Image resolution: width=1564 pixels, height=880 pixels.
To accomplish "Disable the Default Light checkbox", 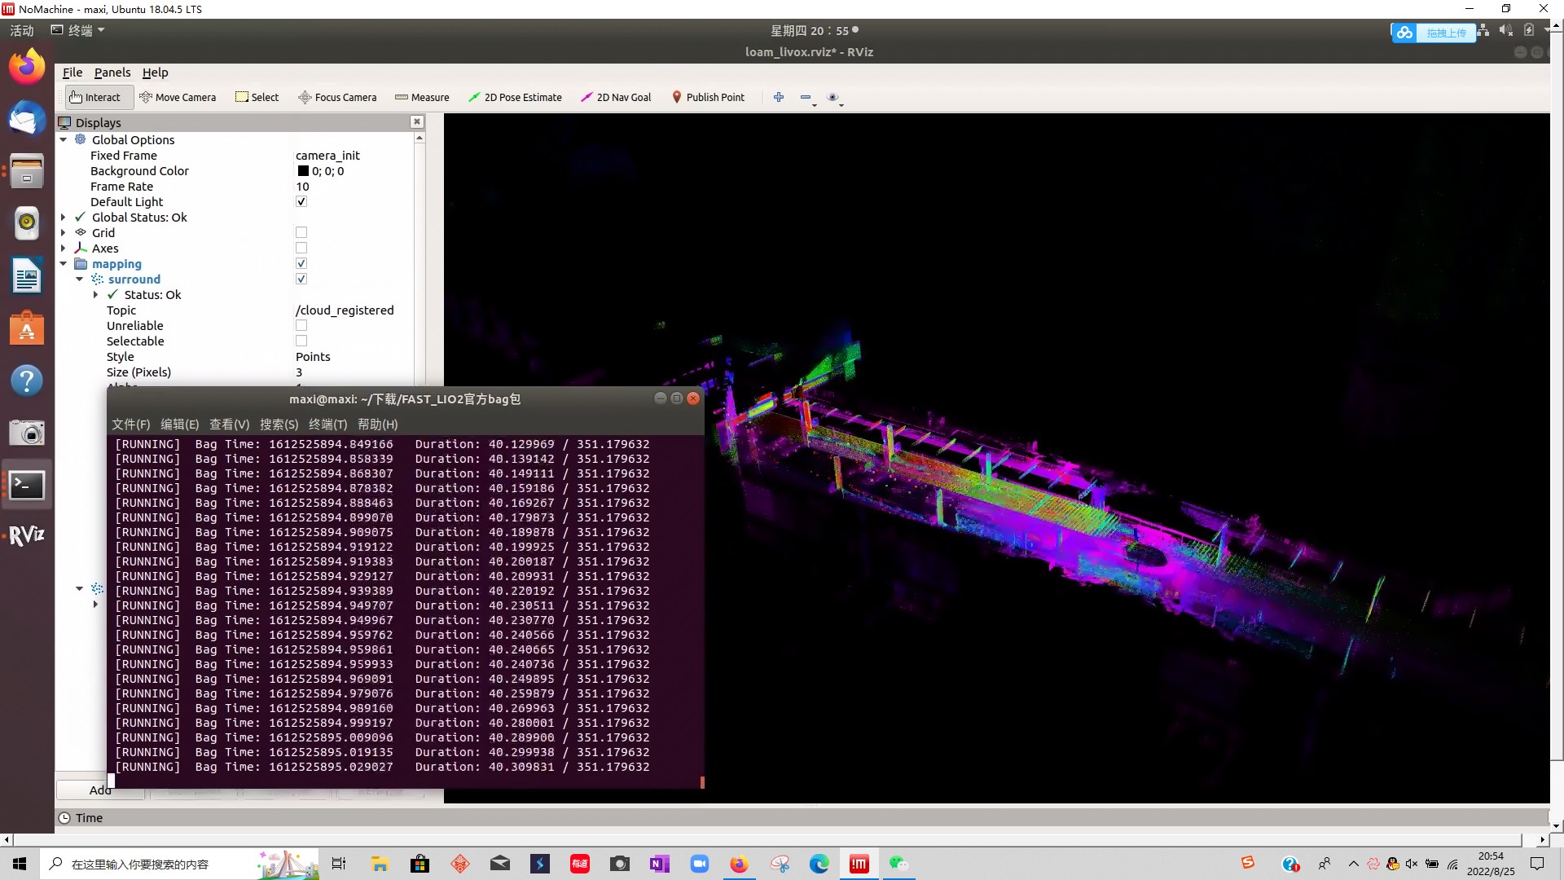I will pyautogui.click(x=301, y=201).
